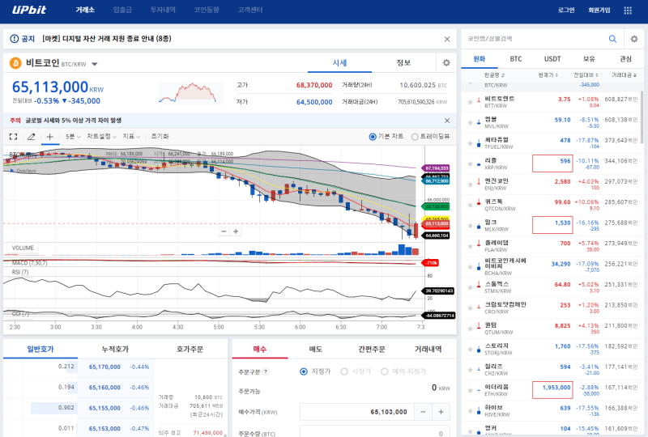648x437 pixels.
Task: Click 회원가입 link
Action: [599, 11]
